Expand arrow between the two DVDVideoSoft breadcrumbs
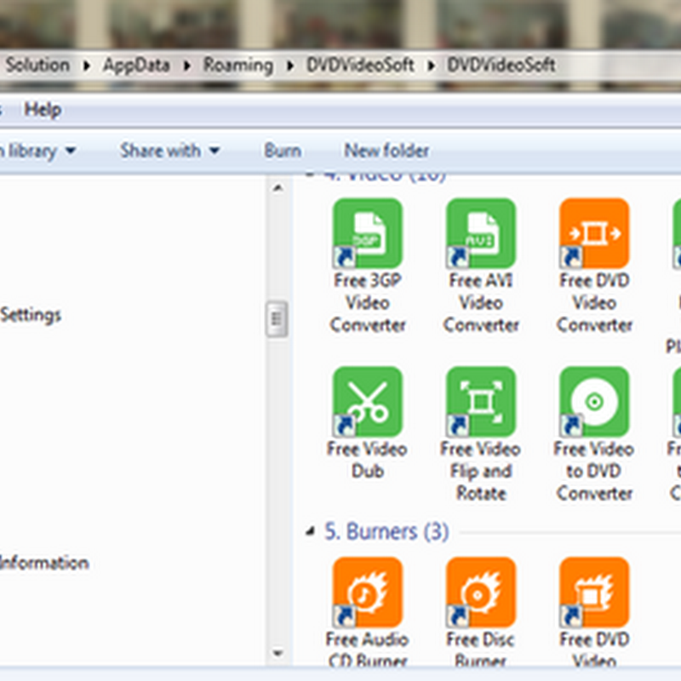 pos(432,66)
